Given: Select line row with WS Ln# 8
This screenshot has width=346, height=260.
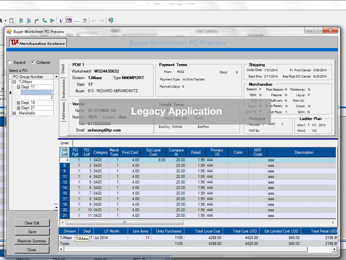Looking at the screenshot, I should tap(198, 166).
